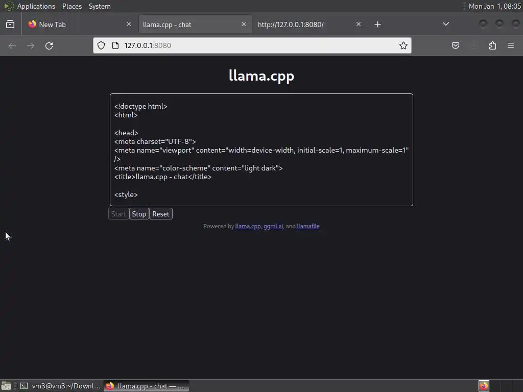This screenshot has height=392, width=523.
Task: Open tracking protection shield icon
Action: [x=101, y=45]
